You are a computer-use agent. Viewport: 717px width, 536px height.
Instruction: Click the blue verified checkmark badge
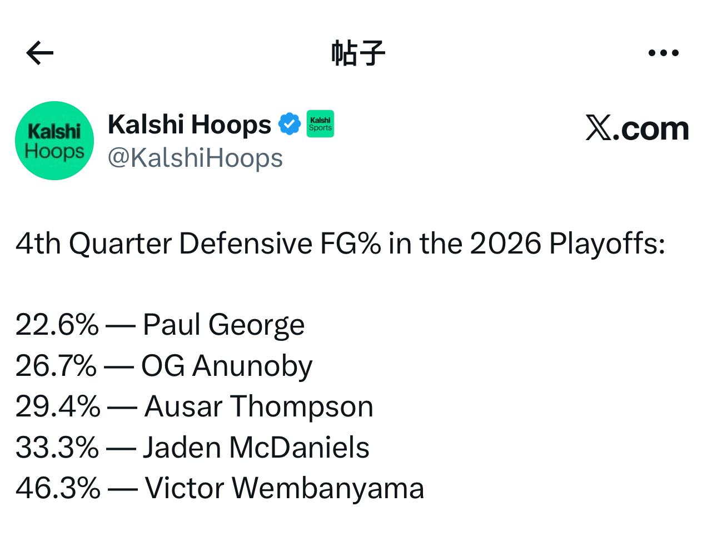290,124
